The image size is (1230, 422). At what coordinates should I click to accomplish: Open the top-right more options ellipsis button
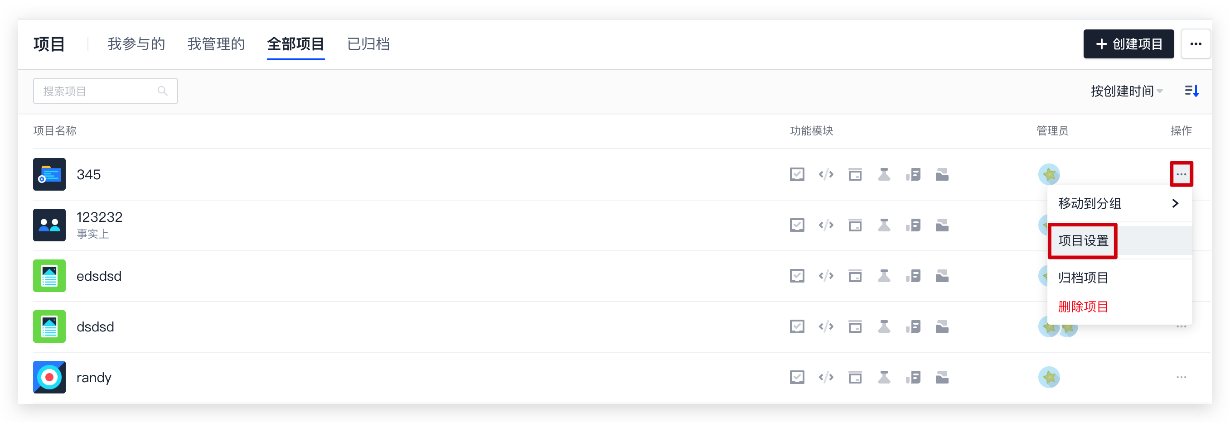coord(1196,44)
